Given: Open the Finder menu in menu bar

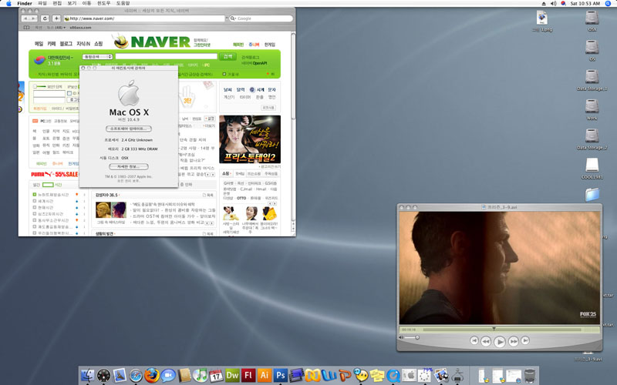Looking at the screenshot, I should (25, 3).
